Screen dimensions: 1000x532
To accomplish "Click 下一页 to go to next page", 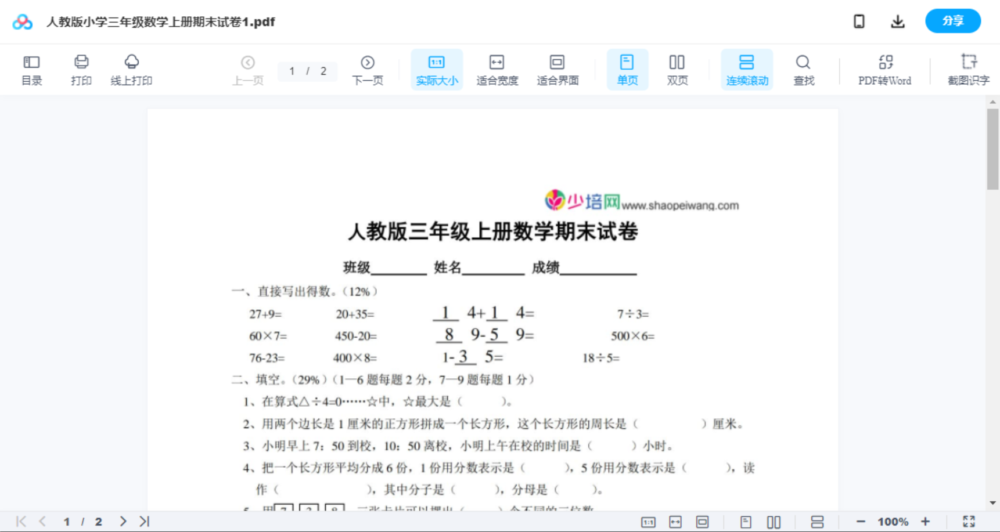I will [367, 69].
